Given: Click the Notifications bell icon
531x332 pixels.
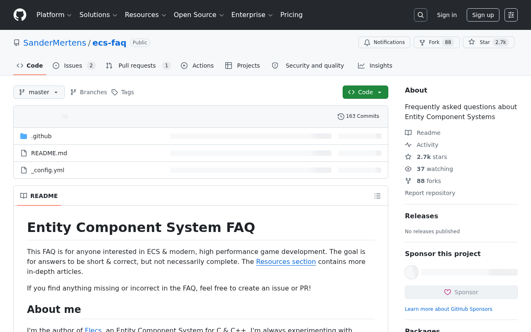Looking at the screenshot, I should (367, 42).
